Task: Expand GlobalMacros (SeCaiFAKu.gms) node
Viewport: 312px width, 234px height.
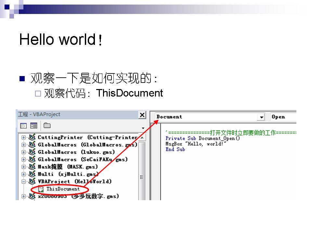Action: (23, 160)
